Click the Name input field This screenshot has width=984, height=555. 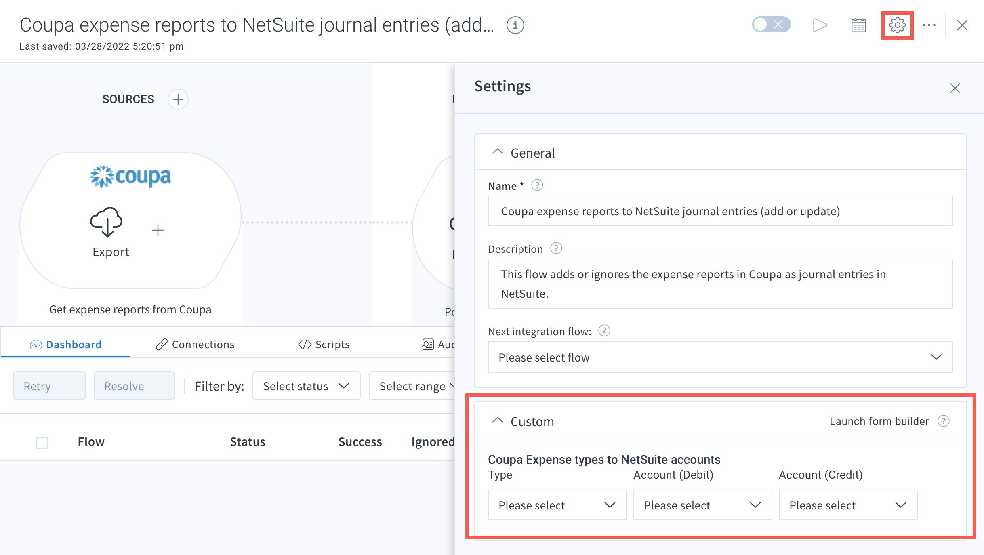point(720,211)
